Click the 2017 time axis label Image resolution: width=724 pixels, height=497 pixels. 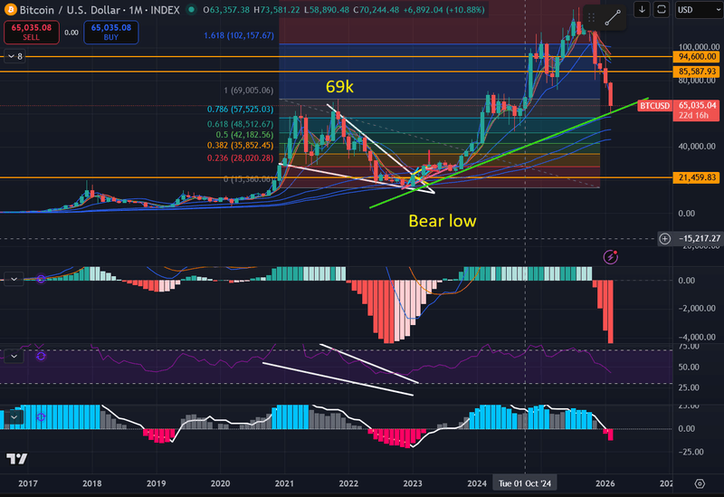tap(28, 483)
